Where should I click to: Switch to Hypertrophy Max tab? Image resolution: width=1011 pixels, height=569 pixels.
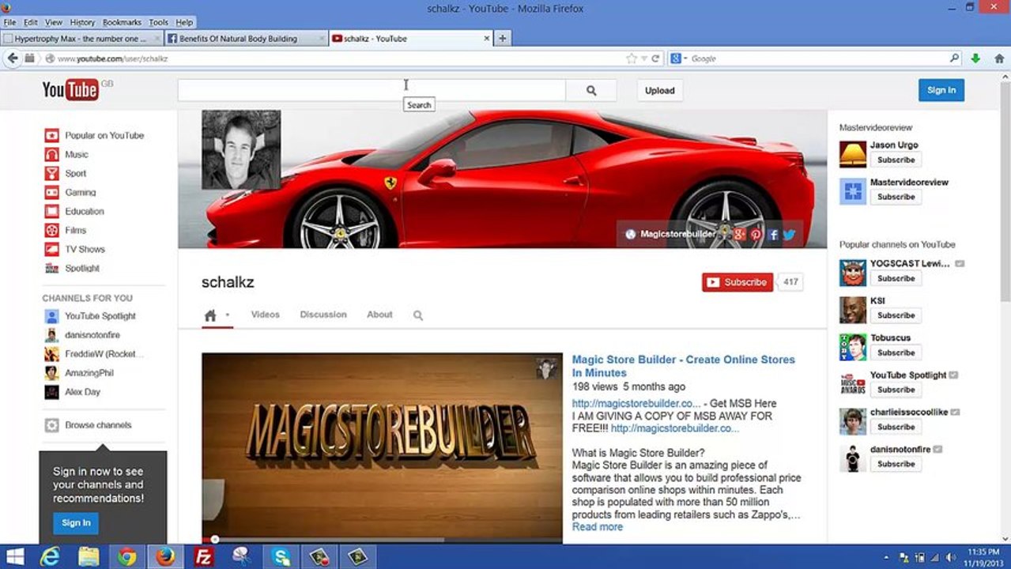(x=82, y=39)
